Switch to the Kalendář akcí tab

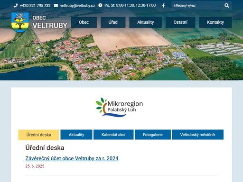point(113,135)
